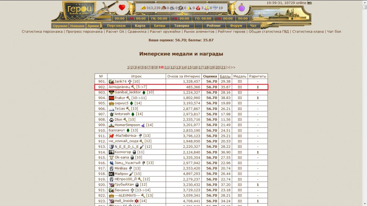The width and height of the screenshot is (367, 206).
Task: Go to page 21 of the rankings
Action: 223,67
